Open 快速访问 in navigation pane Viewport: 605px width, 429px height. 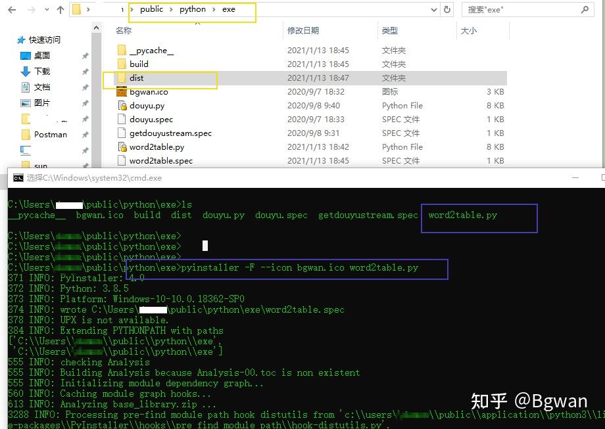point(44,39)
